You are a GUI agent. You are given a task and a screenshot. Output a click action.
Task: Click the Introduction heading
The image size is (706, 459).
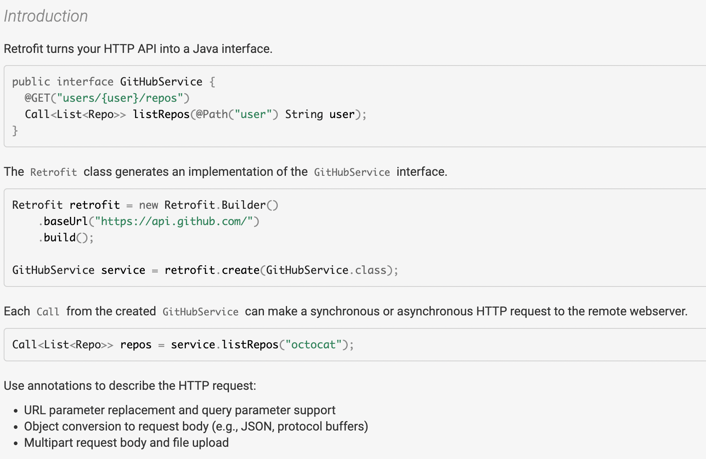[x=46, y=16]
